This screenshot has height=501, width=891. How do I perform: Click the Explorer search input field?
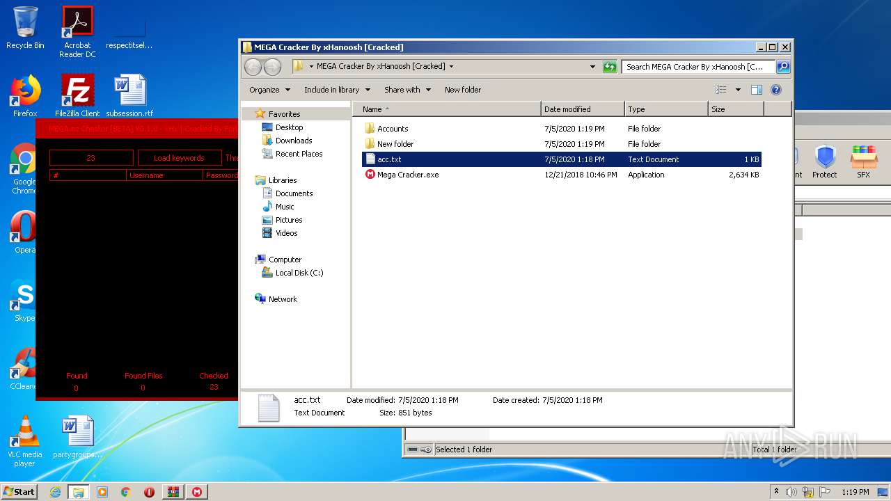pos(698,67)
